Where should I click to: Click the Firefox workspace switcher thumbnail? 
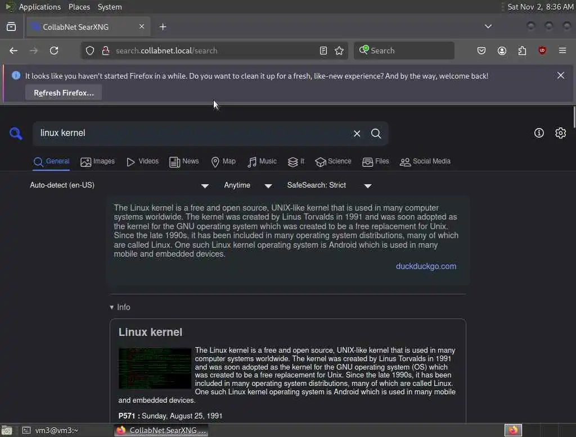pyautogui.click(x=513, y=430)
